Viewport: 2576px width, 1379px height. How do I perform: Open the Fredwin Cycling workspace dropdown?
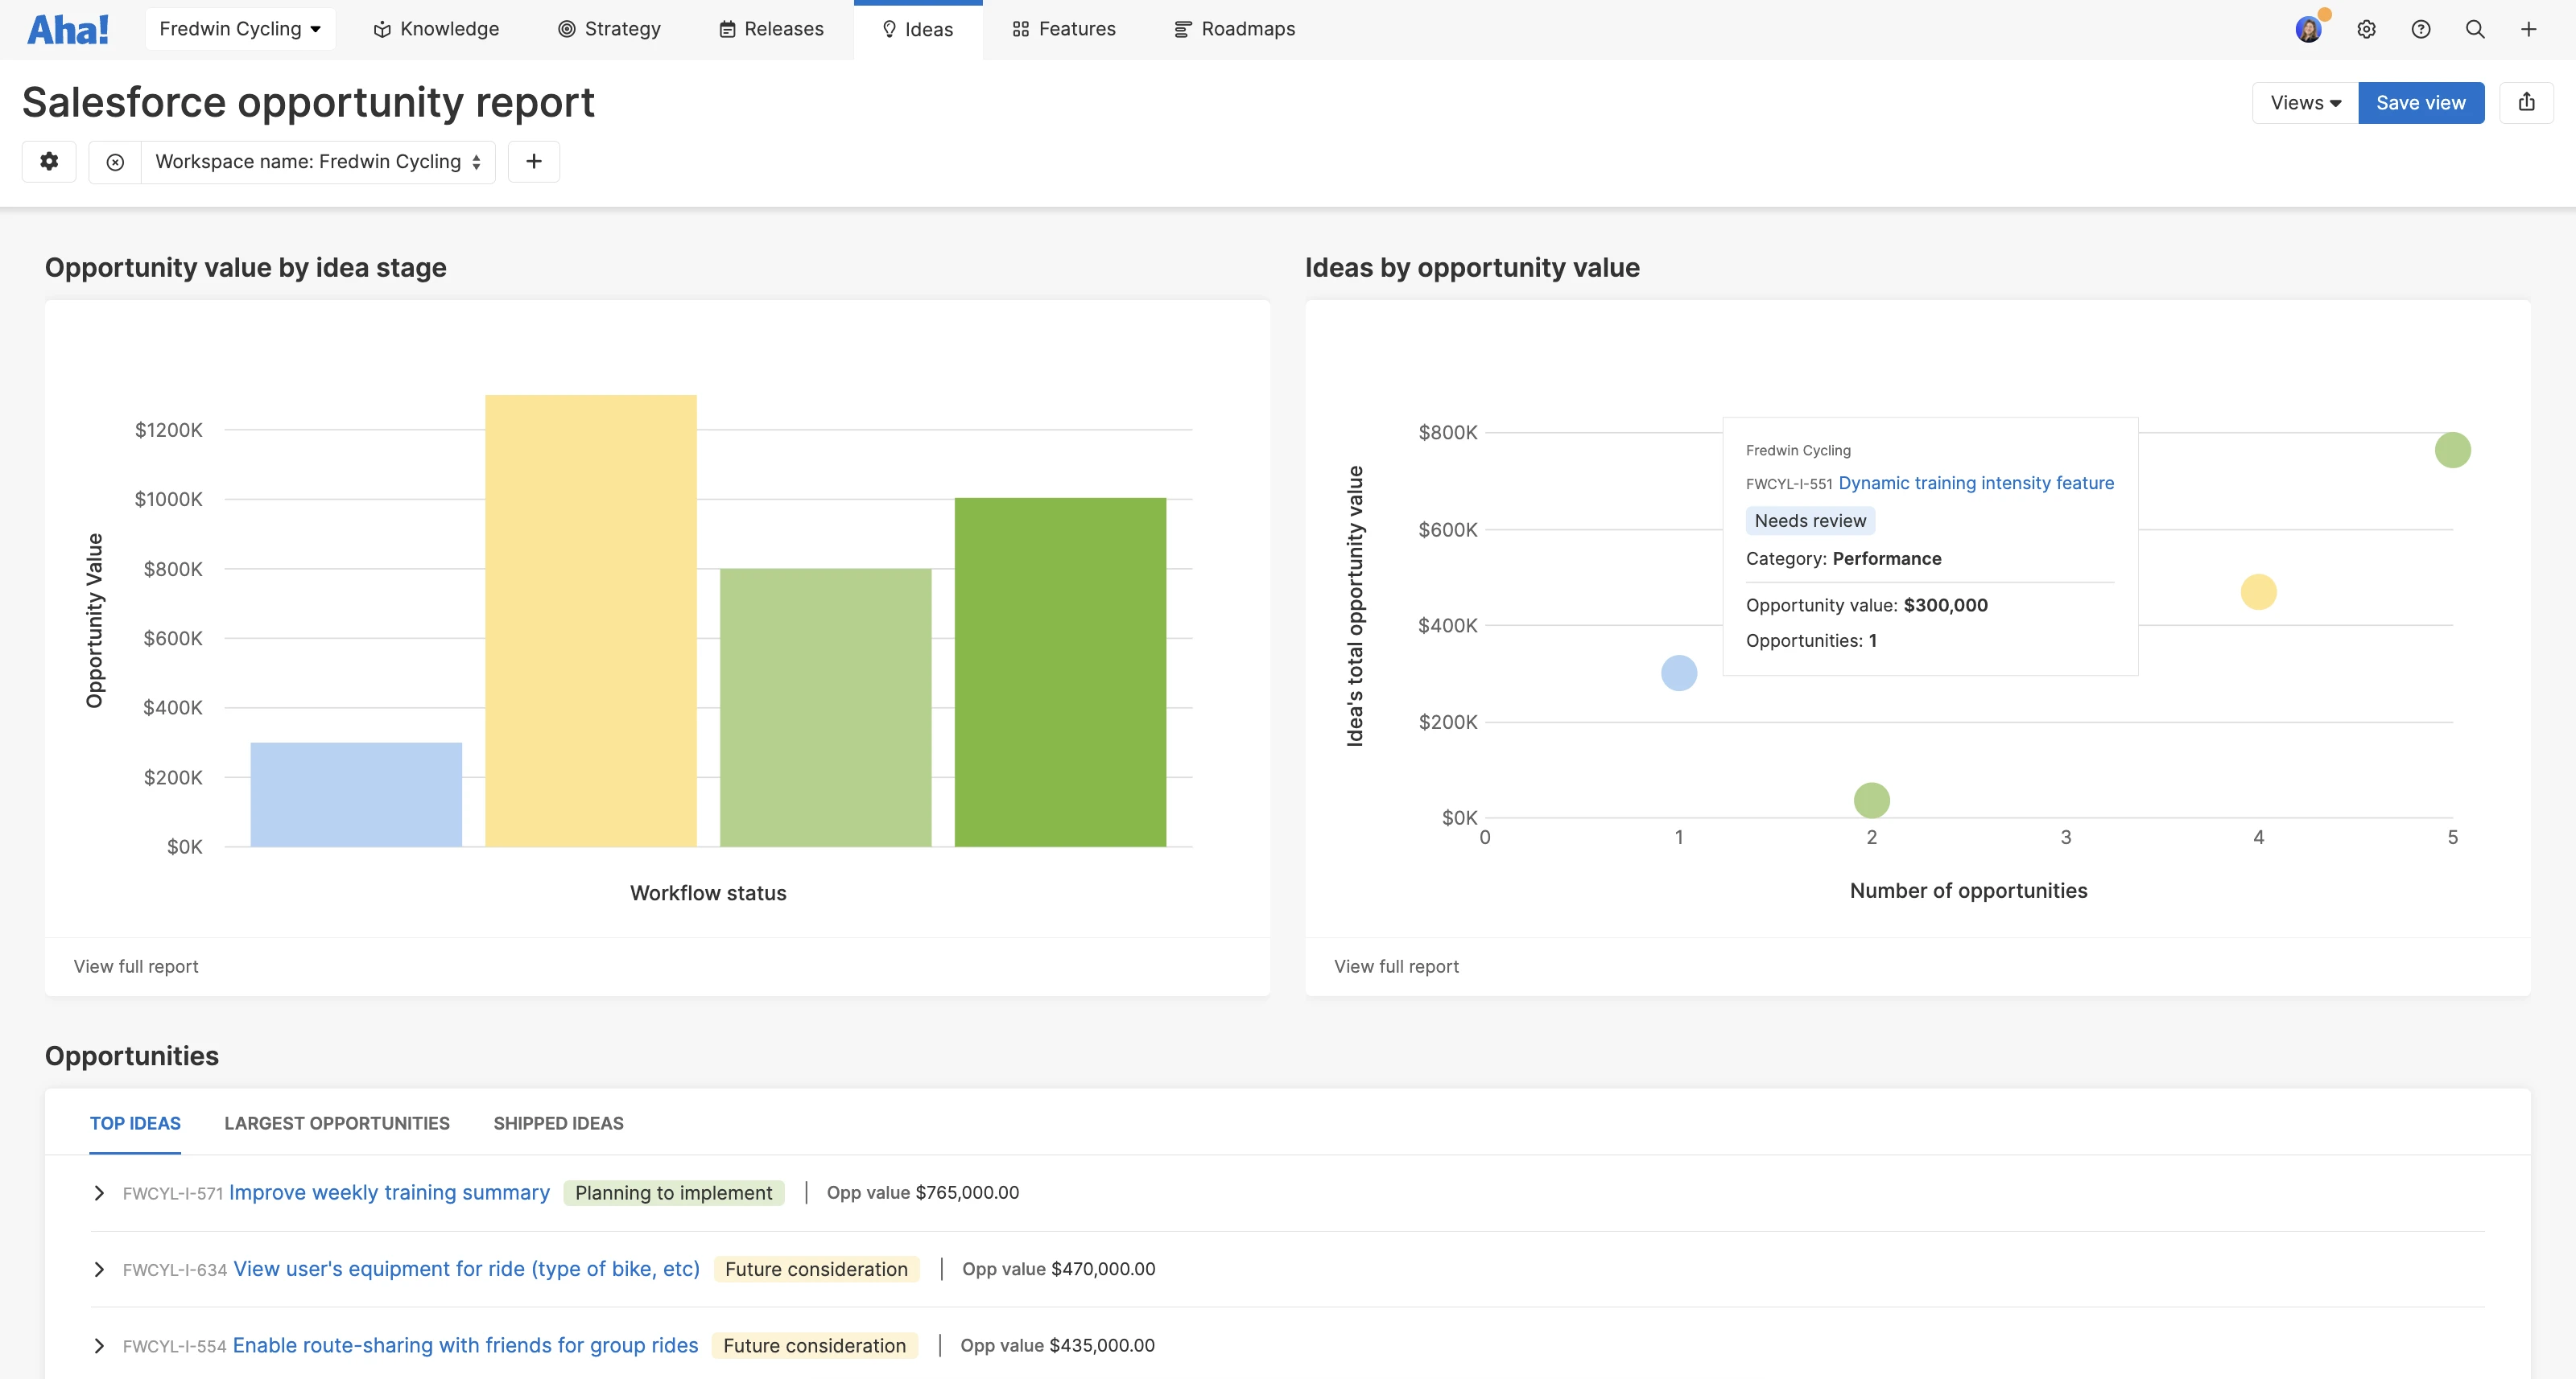(240, 29)
